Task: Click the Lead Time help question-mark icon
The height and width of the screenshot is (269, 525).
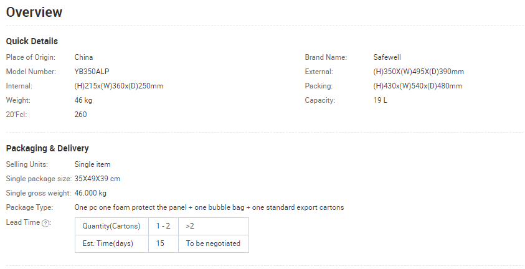Action: point(45,224)
